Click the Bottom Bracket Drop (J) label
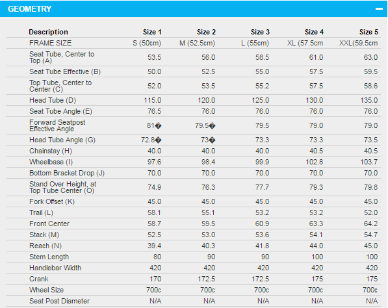Viewport: 388px width, 308px height. (67, 173)
